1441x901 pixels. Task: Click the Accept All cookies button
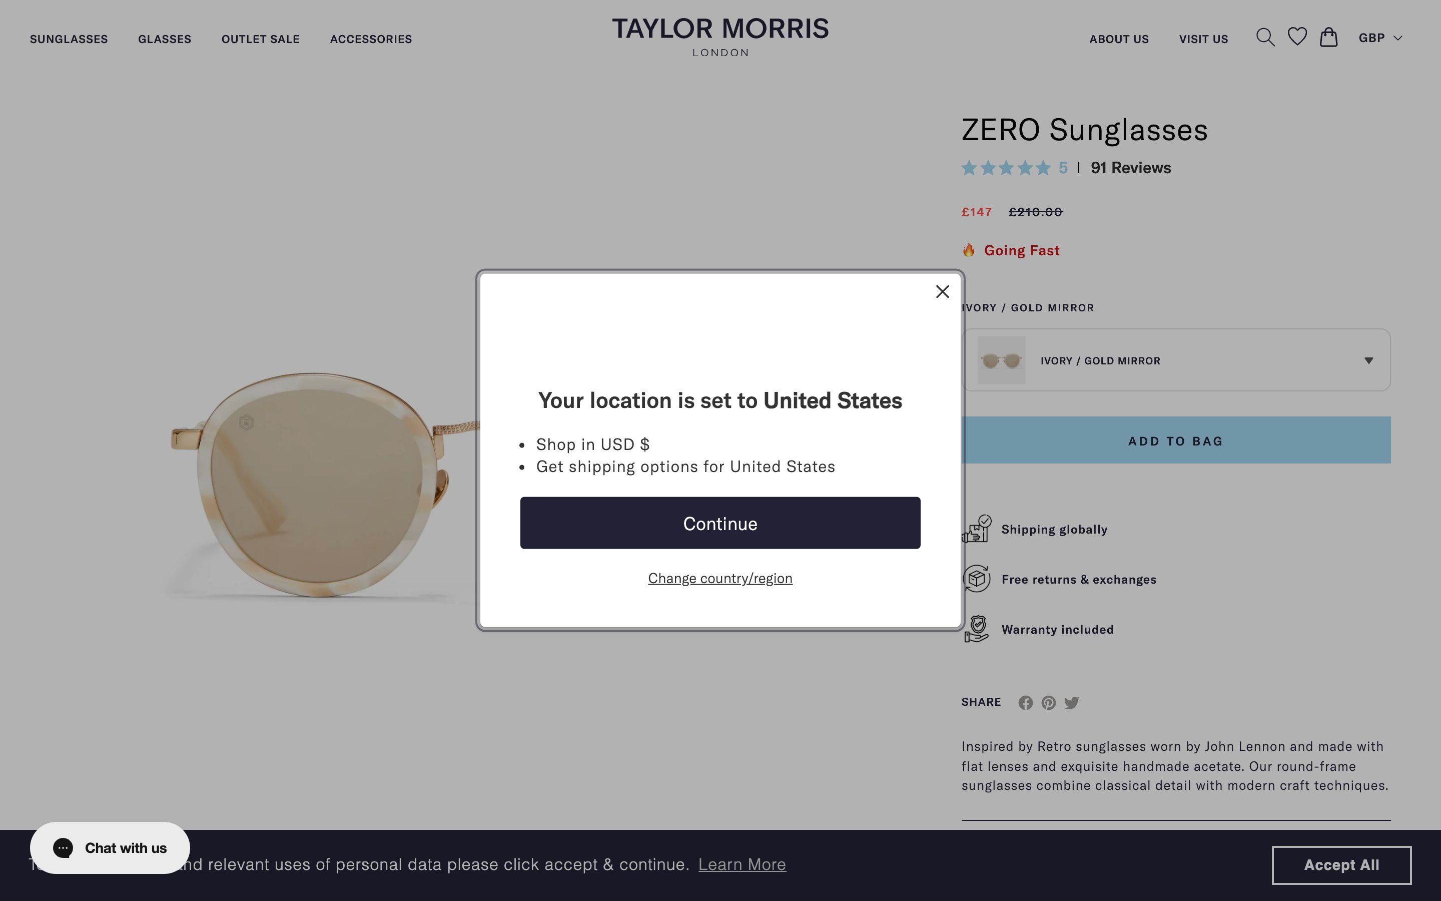point(1342,864)
